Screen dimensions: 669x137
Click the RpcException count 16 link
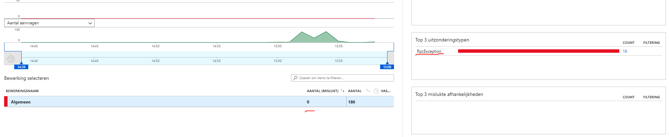pos(625,51)
